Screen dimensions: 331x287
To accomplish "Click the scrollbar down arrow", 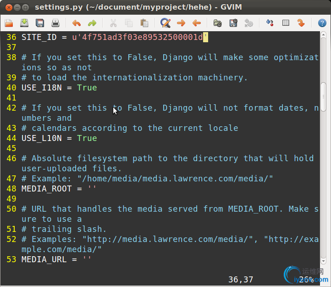I will pyautogui.click(x=323, y=261).
